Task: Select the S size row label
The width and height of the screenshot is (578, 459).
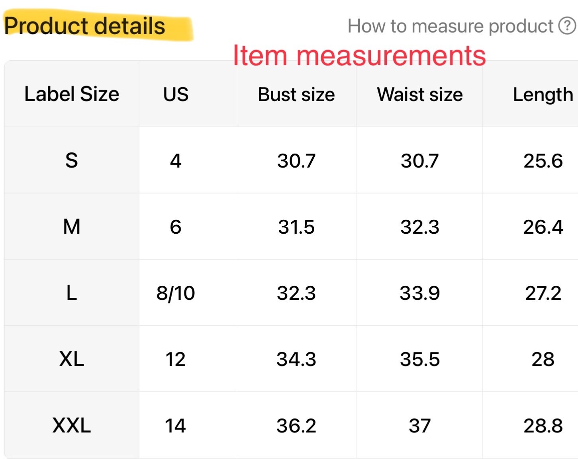Action: pyautogui.click(x=72, y=160)
